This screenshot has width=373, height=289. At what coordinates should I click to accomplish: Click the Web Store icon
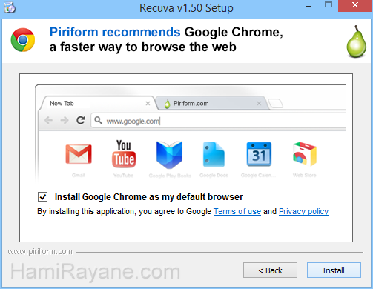305,153
